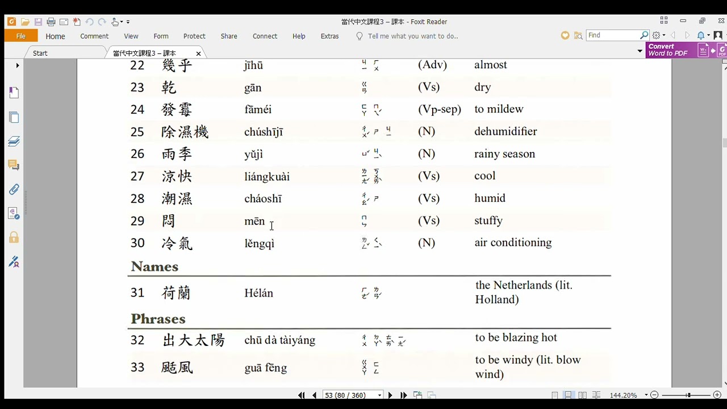Switch to continuous page view mode

(568, 395)
